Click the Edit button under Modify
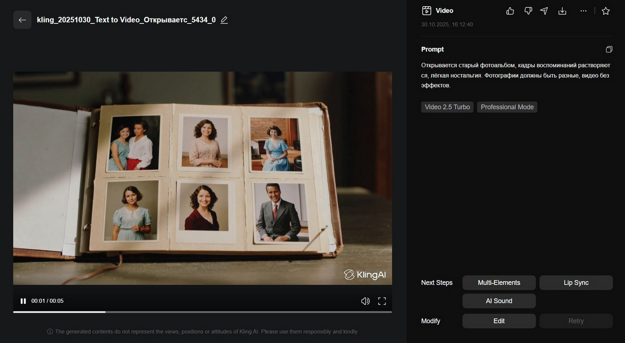The width and height of the screenshot is (625, 343). (499, 321)
